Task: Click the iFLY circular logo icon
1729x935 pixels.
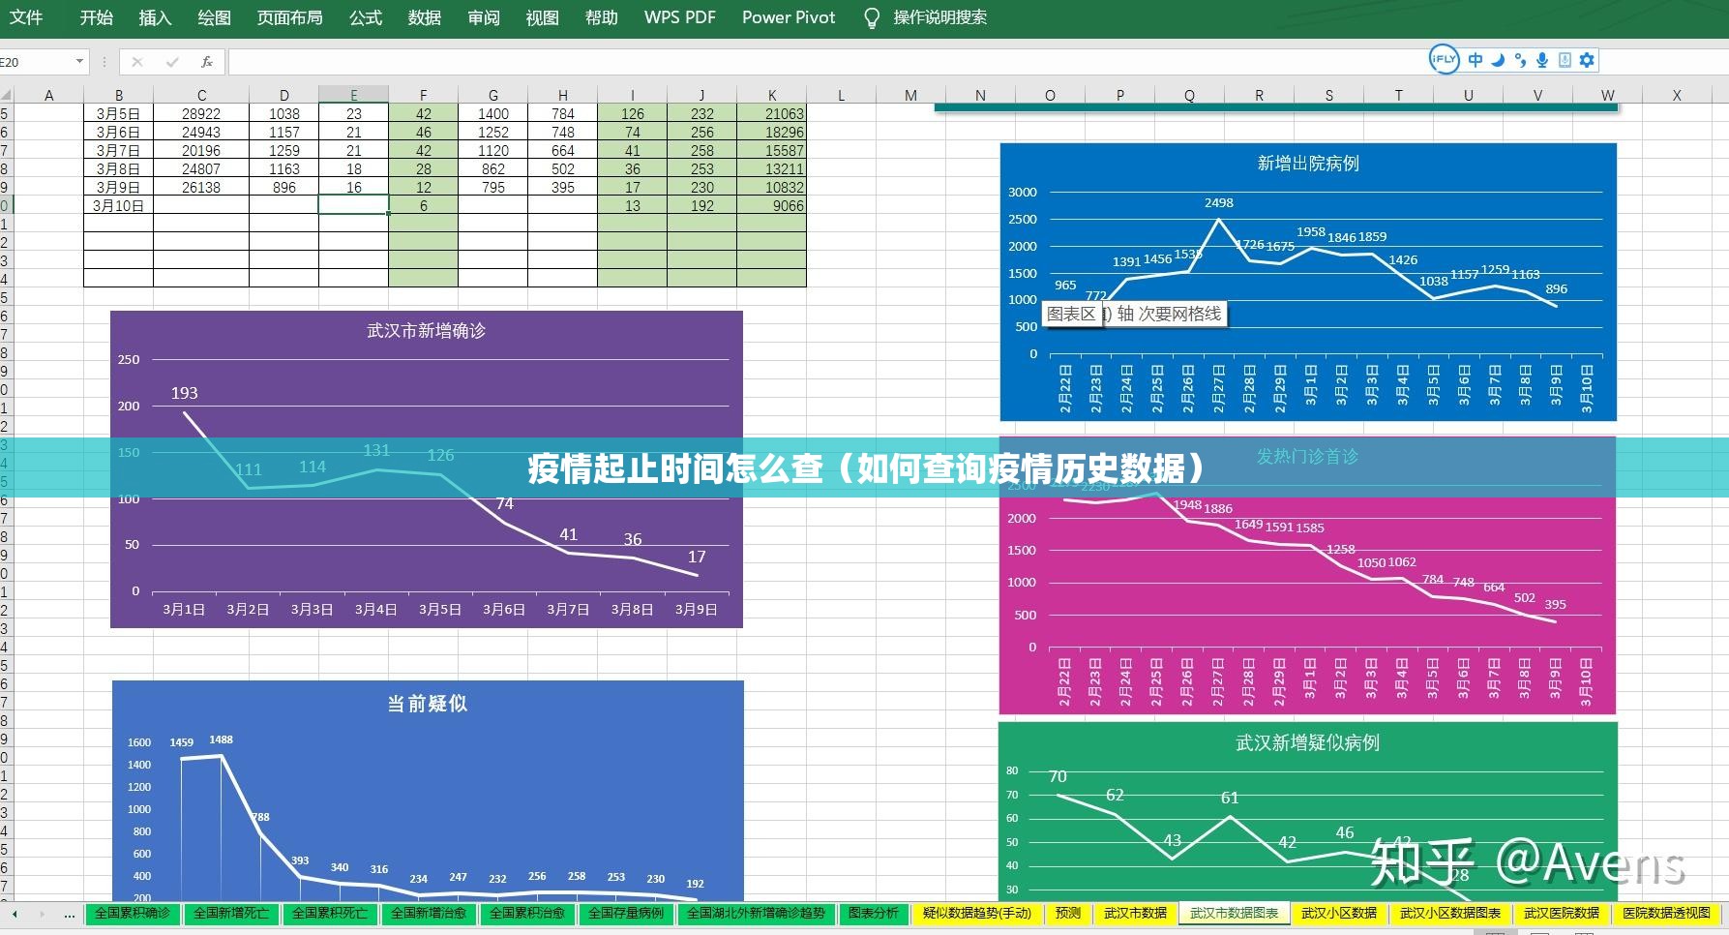Action: click(1443, 59)
